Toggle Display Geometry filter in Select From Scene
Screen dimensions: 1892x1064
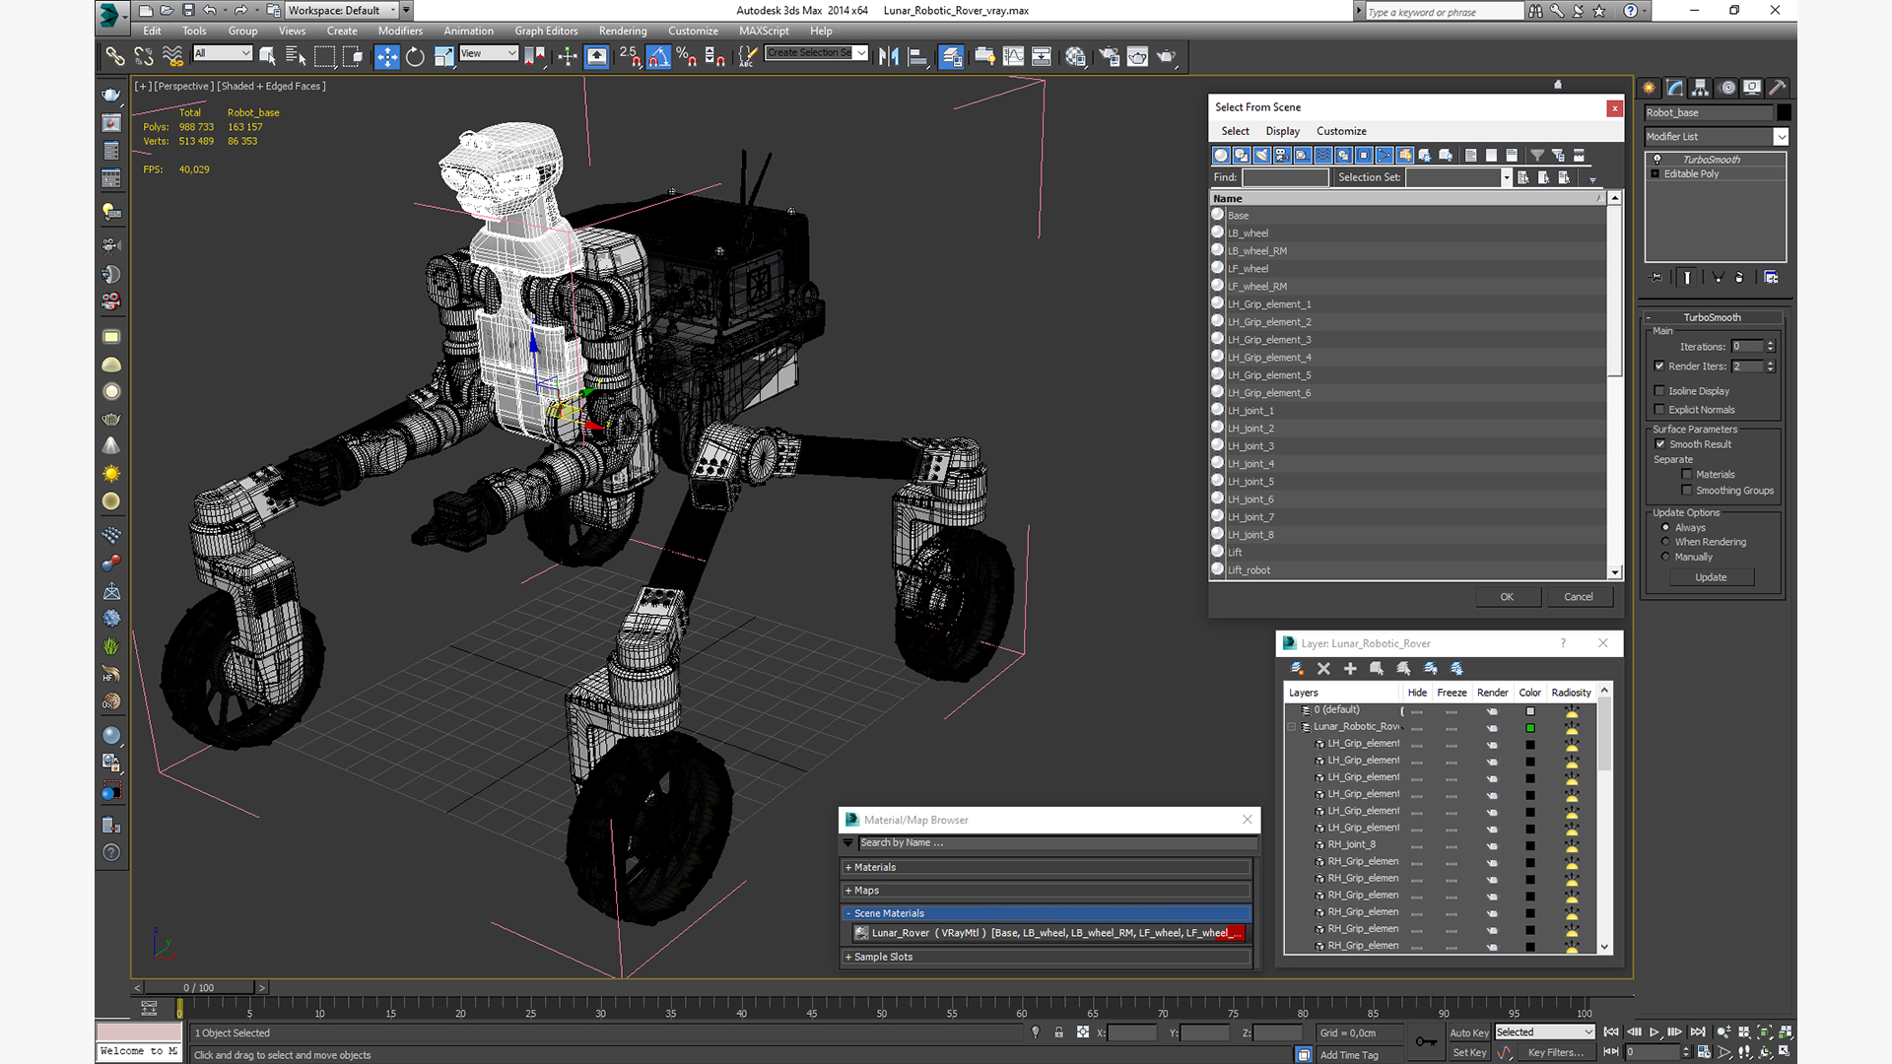click(1221, 156)
